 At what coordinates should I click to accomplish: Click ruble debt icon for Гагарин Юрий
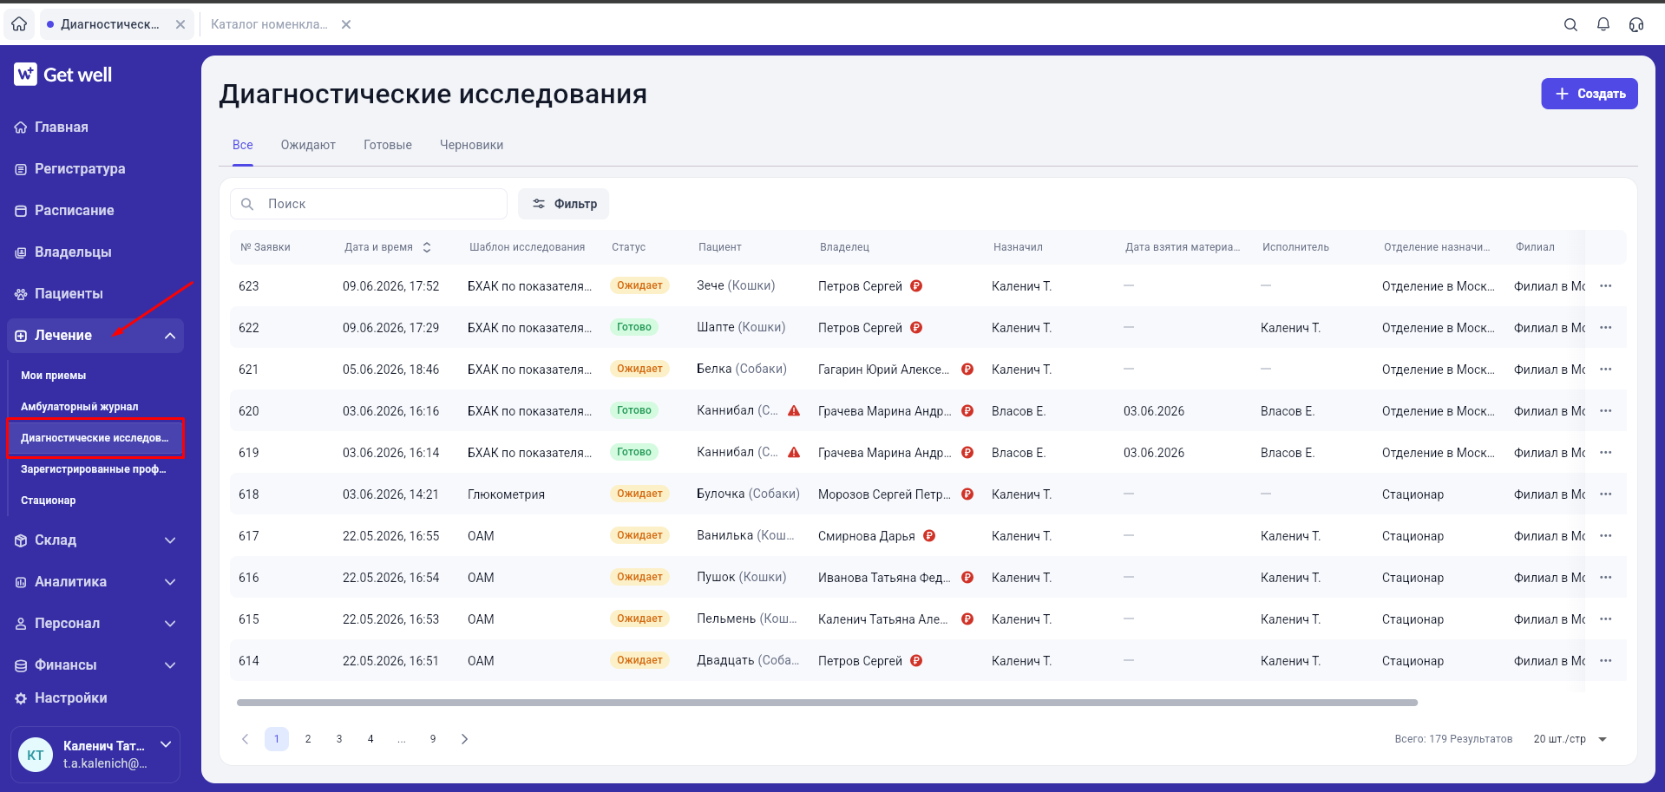967,369
